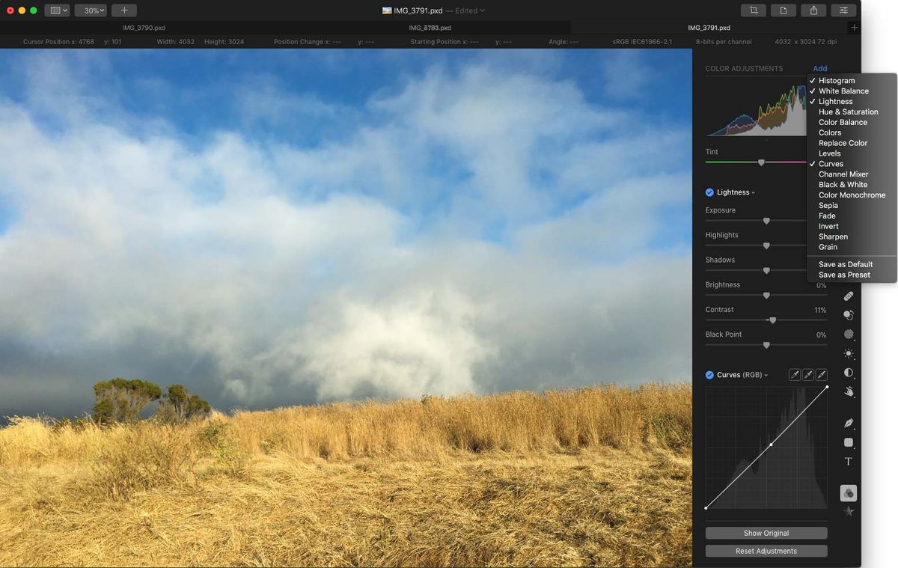The width and height of the screenshot is (898, 568).
Task: Click the Show Original button
Action: coord(766,533)
